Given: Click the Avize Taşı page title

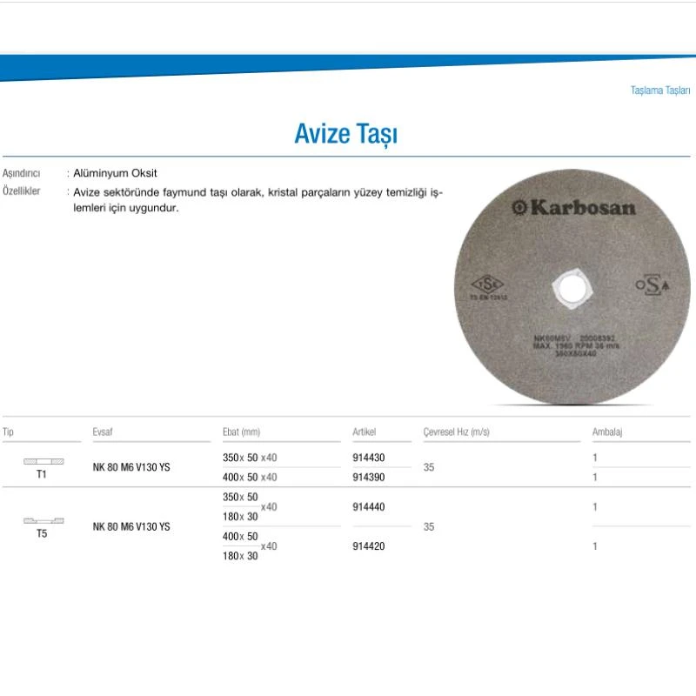Looking at the screenshot, I should (345, 133).
